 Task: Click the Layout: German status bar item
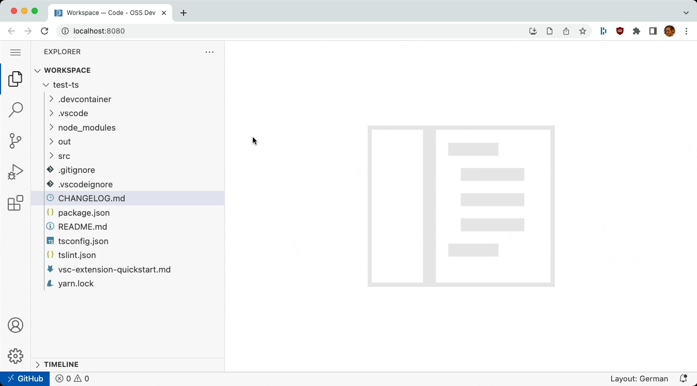pos(640,378)
